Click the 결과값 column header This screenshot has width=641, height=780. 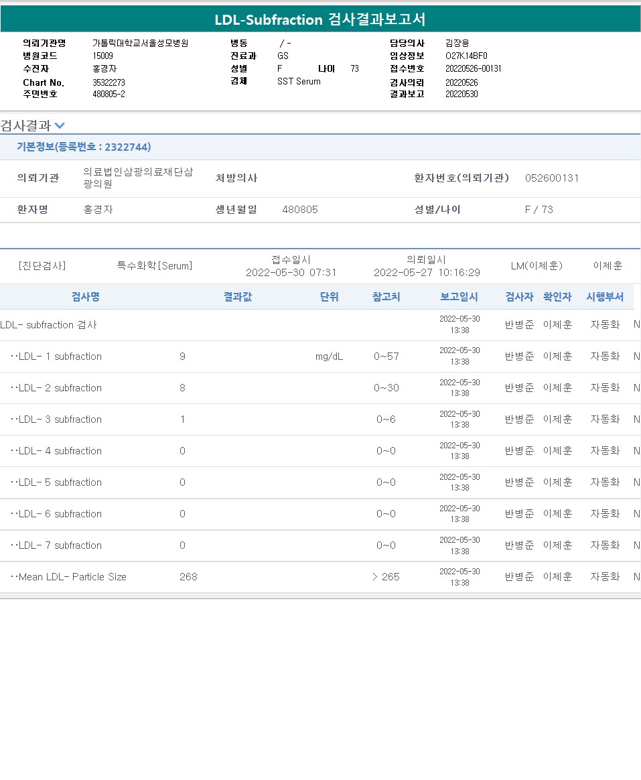238,297
